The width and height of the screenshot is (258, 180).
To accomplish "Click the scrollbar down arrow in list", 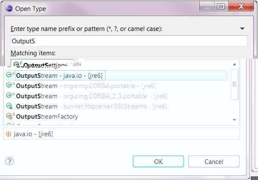I will point(235,120).
